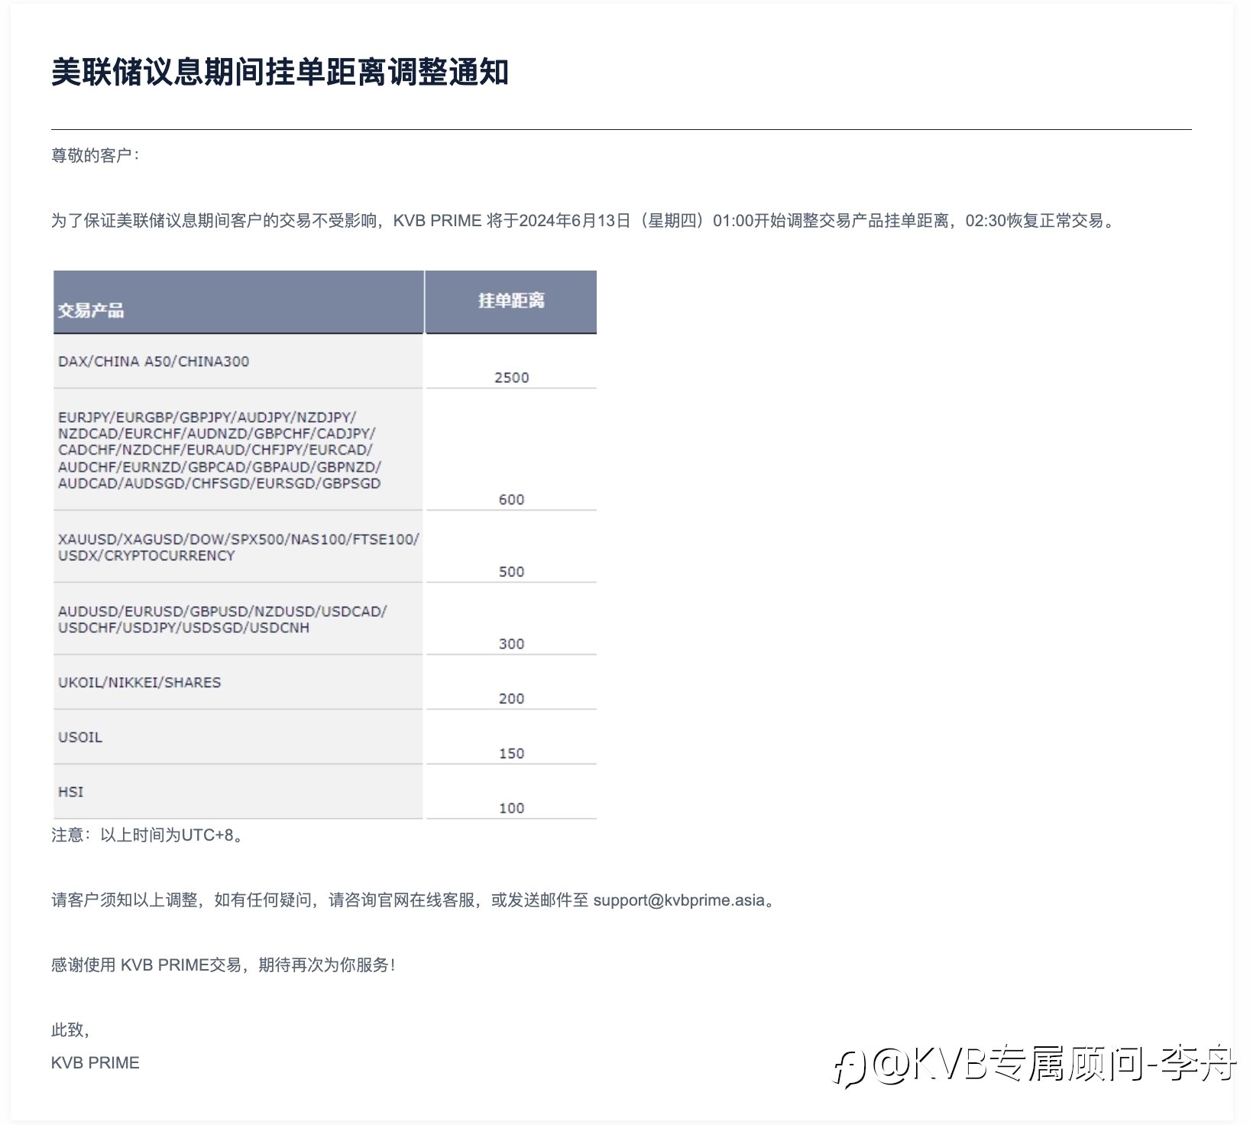Click the UKOIL/NIKKEI/SHARES cell

coord(238,682)
